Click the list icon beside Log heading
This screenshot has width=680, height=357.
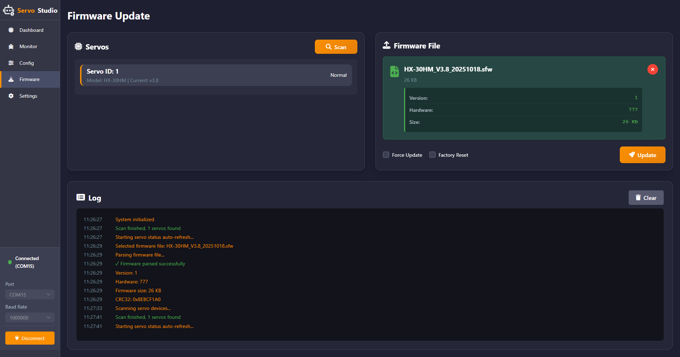coord(81,197)
